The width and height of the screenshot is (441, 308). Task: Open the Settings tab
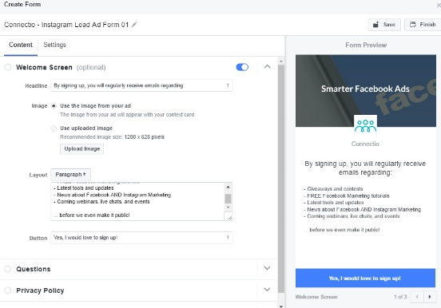(54, 45)
